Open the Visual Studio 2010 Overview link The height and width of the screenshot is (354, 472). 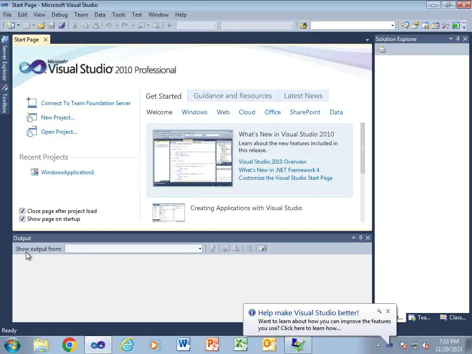[273, 162]
